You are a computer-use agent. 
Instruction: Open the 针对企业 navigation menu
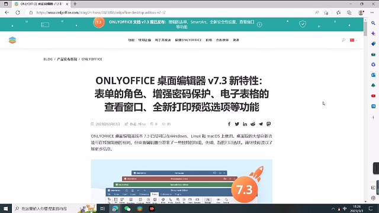[144, 40]
